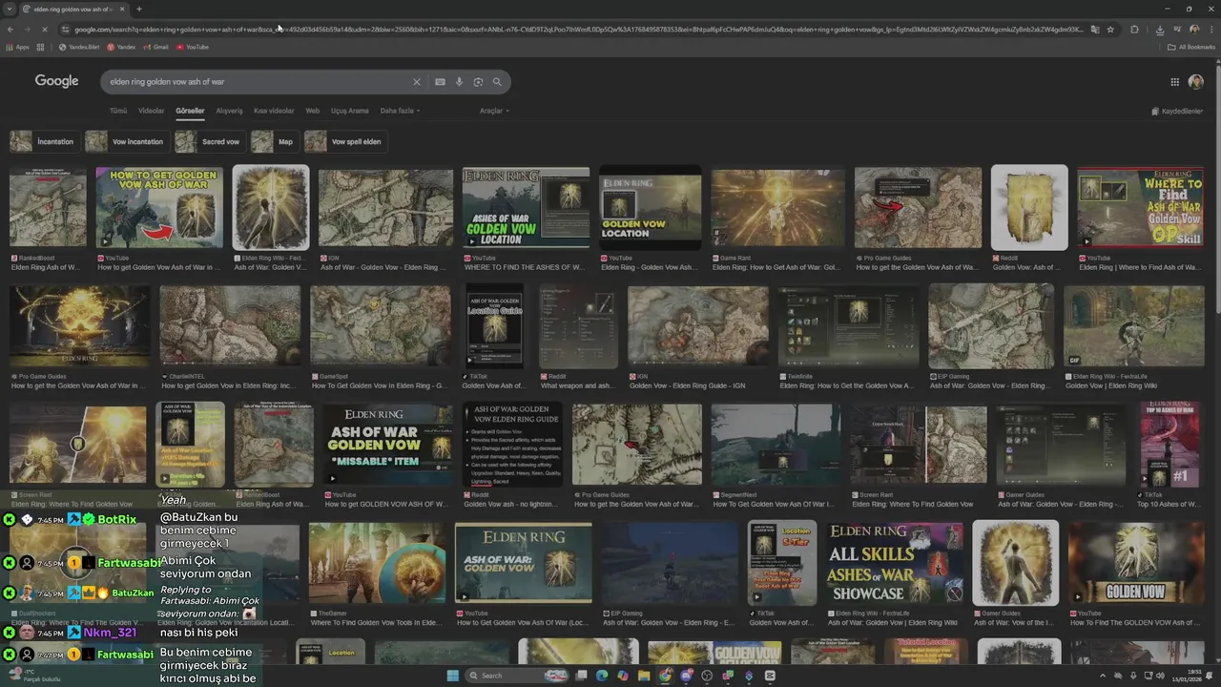Open Google Lens image search icon
The image size is (1221, 687).
click(478, 82)
